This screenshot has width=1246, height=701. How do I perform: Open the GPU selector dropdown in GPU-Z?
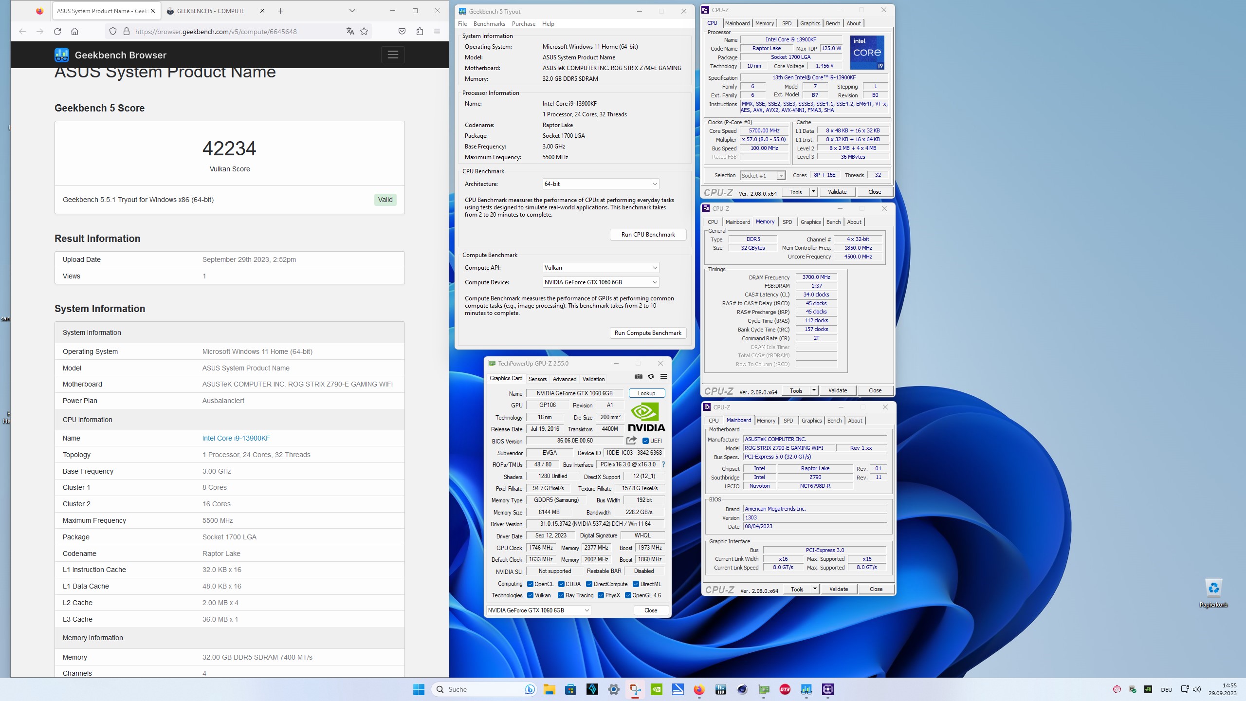pyautogui.click(x=539, y=610)
